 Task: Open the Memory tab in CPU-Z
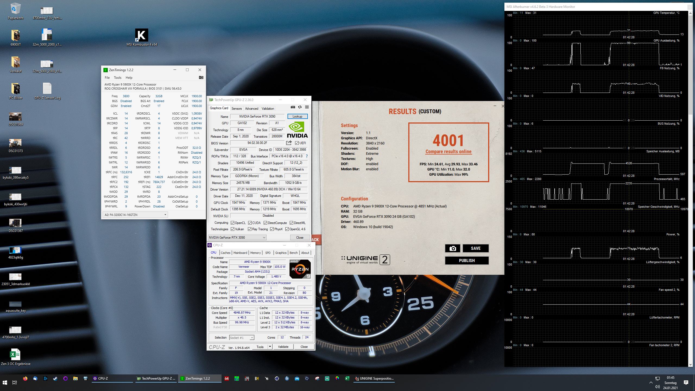pyautogui.click(x=255, y=253)
